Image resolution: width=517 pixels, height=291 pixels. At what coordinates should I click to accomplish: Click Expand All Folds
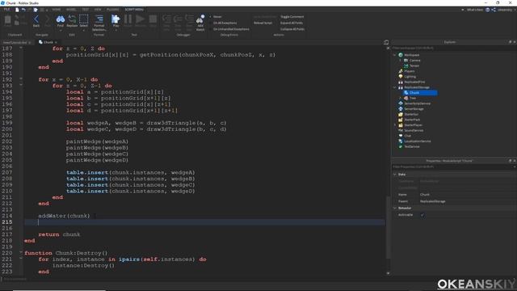point(292,23)
